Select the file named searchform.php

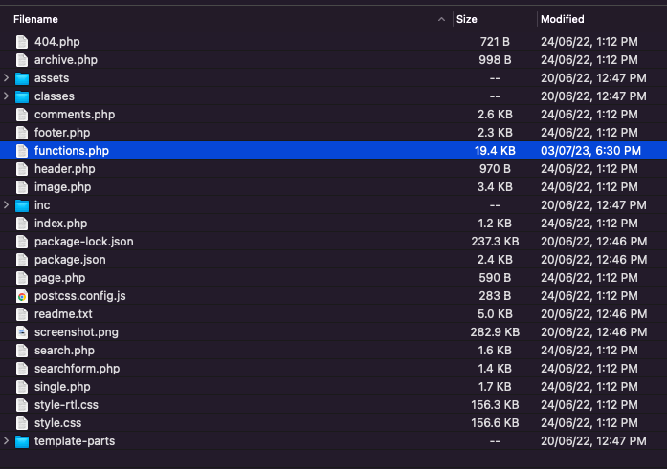77,369
